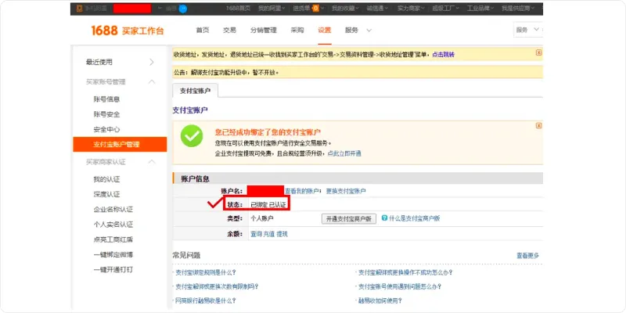
Task: Open FAQ 支付宝绑定规则是什么？
Action: [x=206, y=272]
